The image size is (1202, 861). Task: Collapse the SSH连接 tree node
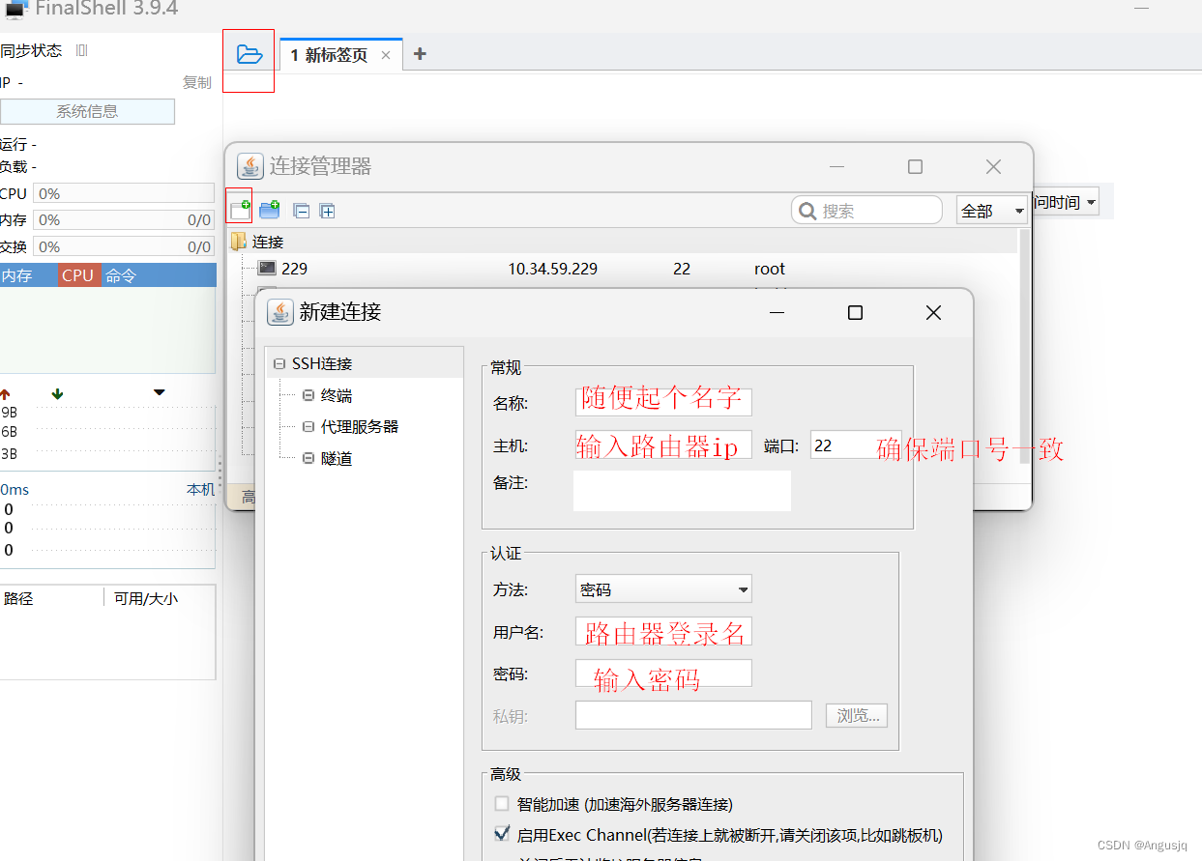[279, 364]
